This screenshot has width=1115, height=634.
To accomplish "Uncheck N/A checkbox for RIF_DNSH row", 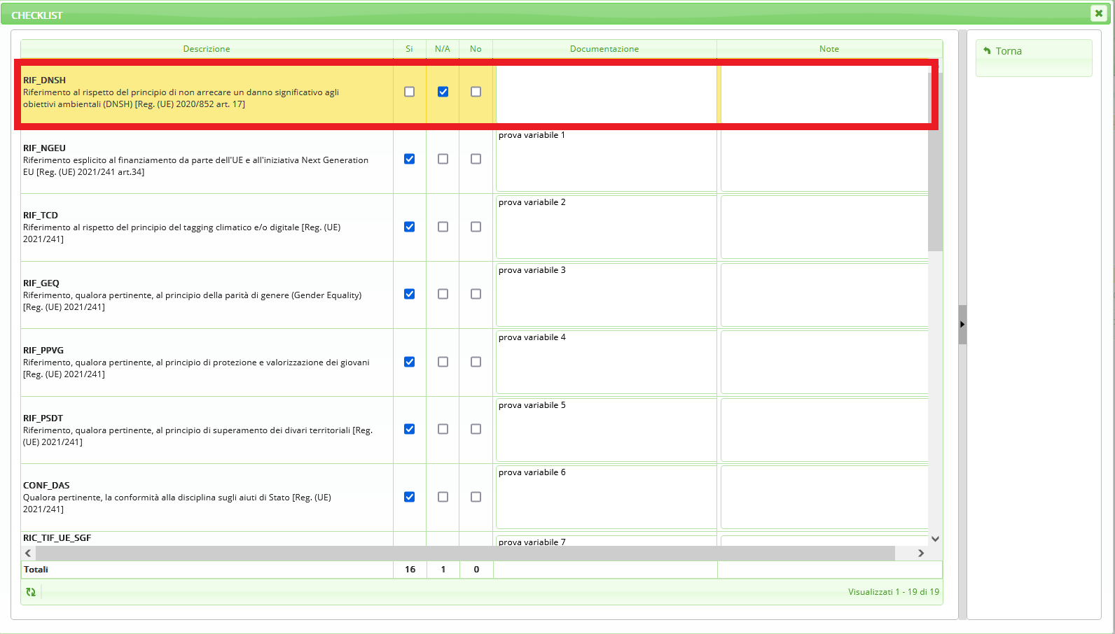I will pyautogui.click(x=443, y=92).
